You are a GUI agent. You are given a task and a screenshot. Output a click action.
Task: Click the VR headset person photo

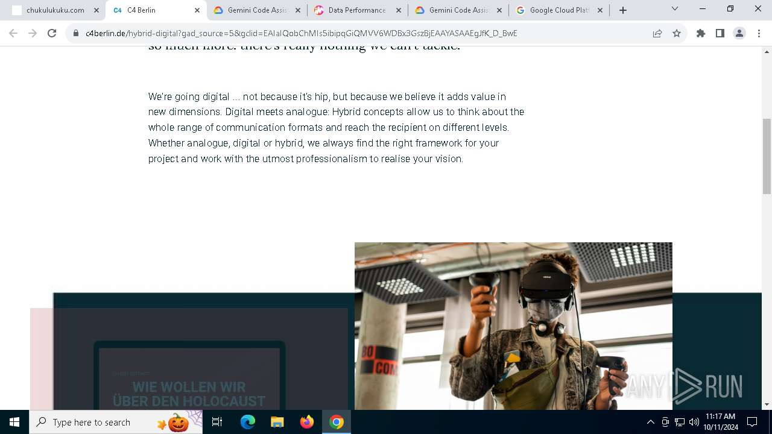click(x=513, y=326)
